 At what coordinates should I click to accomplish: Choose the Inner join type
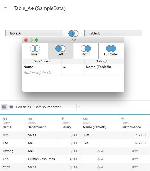pos(35,51)
